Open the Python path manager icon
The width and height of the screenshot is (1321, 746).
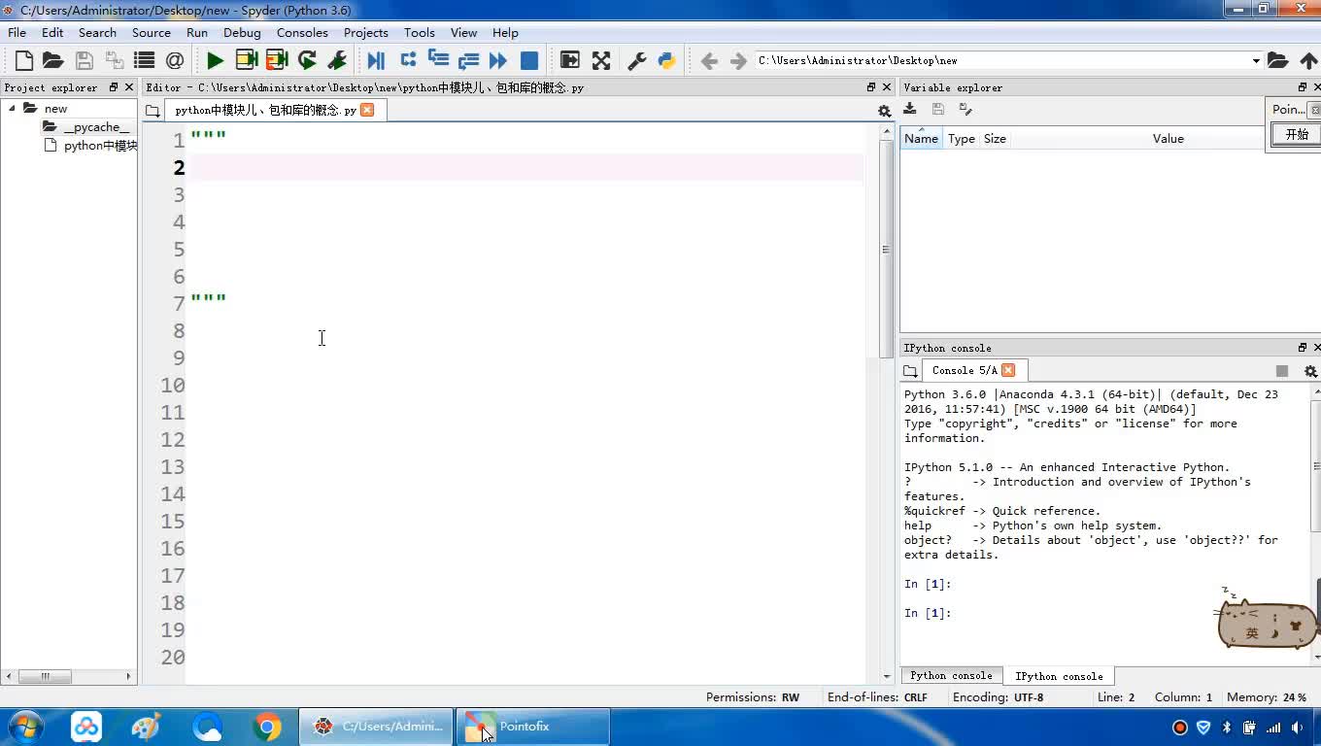click(x=666, y=60)
